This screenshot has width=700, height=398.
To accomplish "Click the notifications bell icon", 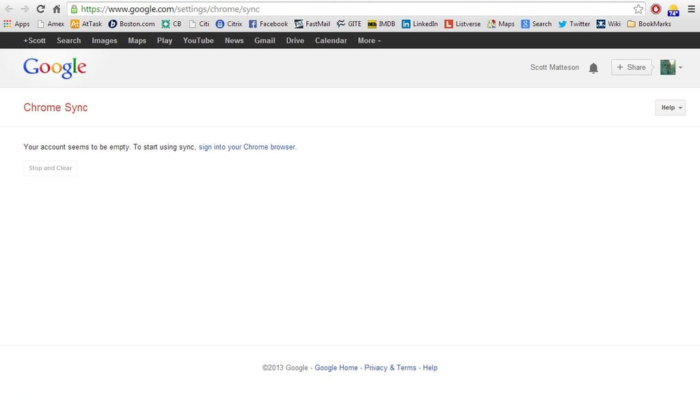I will [x=593, y=68].
